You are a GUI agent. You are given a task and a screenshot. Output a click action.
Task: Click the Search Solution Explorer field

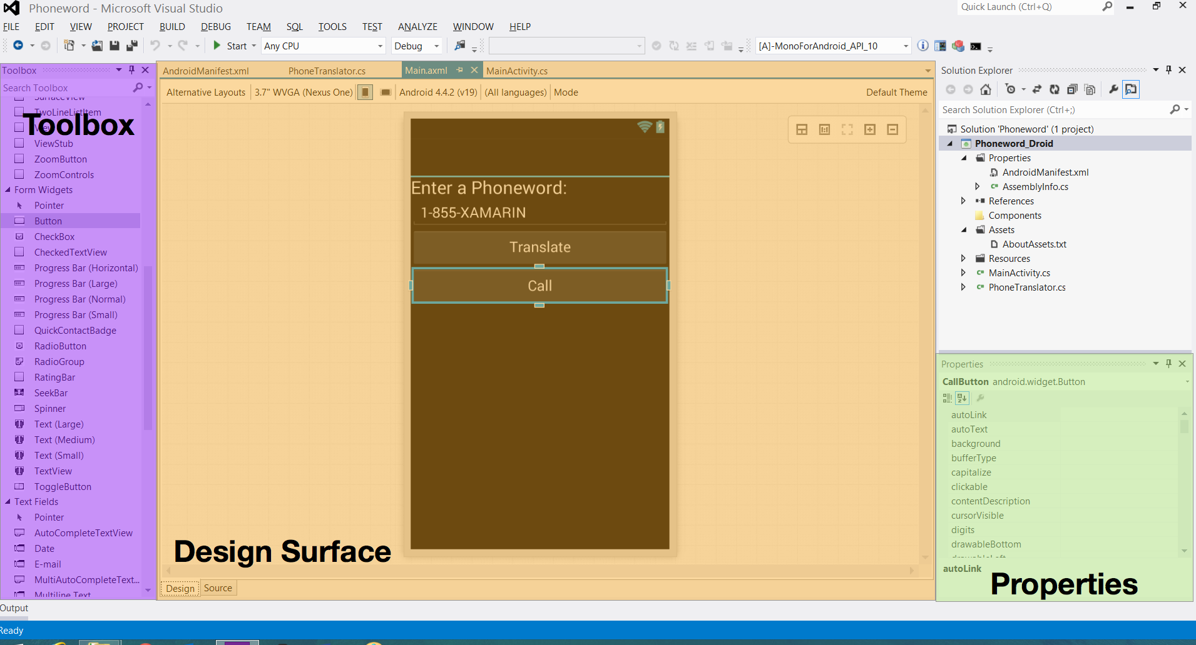tap(1054, 110)
